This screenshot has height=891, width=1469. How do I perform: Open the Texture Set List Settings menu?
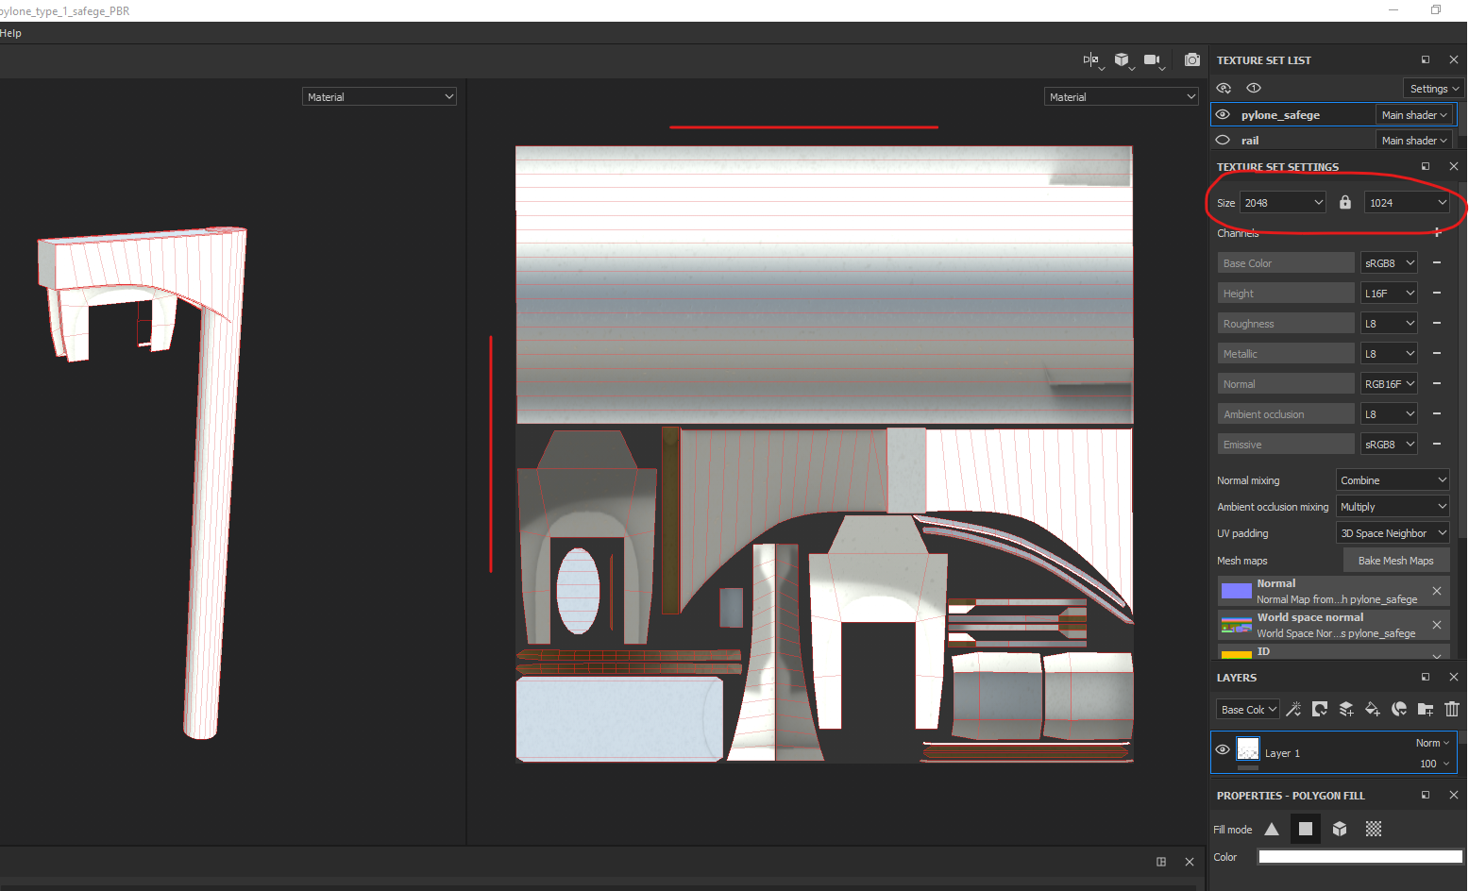click(1434, 89)
